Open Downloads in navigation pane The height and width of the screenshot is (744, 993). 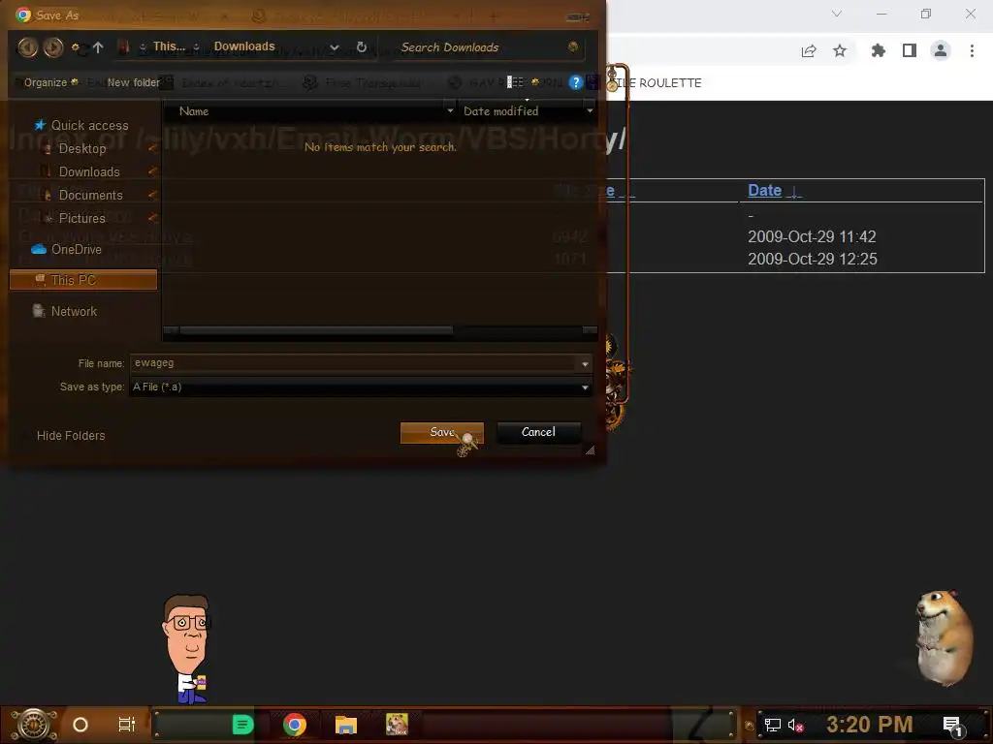click(x=88, y=172)
